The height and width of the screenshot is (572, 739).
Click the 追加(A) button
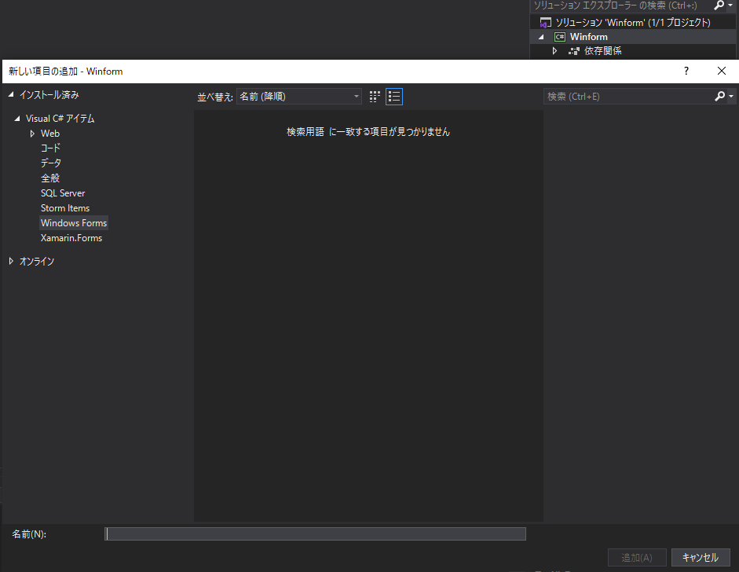636,557
